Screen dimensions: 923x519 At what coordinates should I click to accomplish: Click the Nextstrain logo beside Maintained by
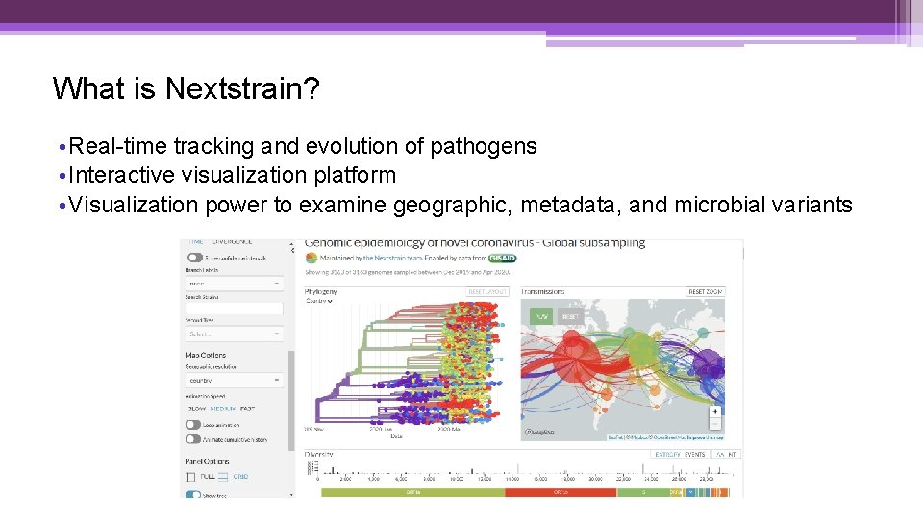tap(312, 258)
